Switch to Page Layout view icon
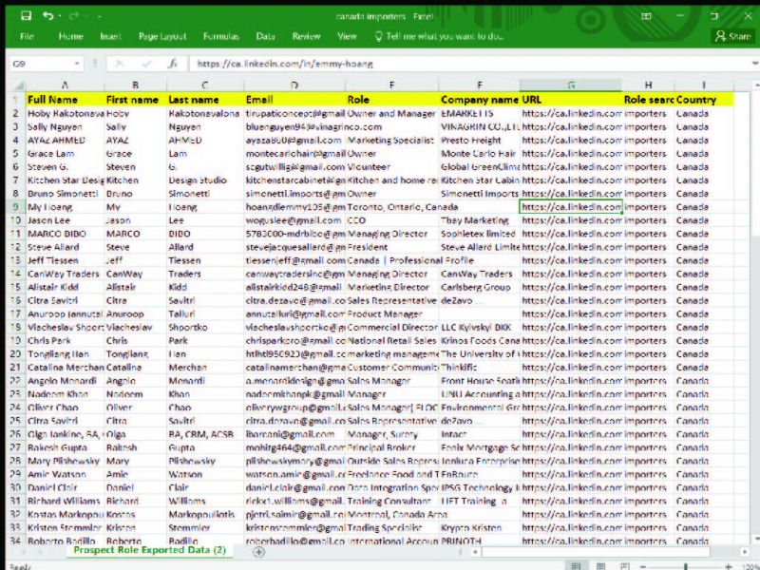The height and width of the screenshot is (570, 760). [602, 565]
